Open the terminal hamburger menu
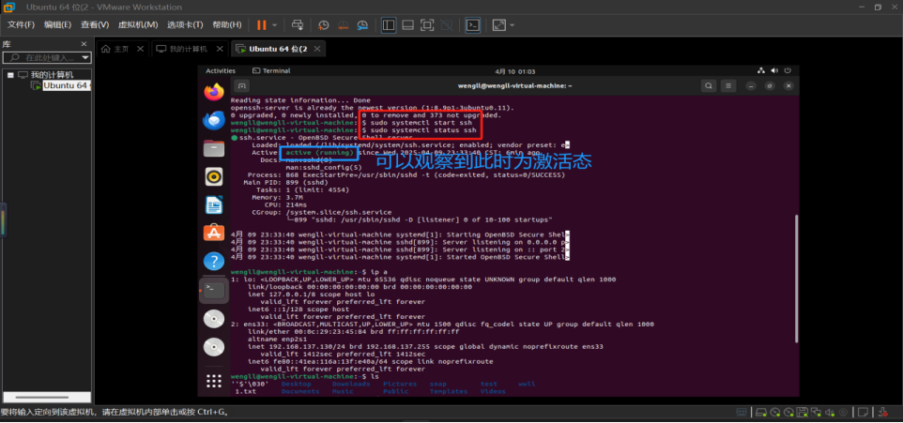This screenshot has width=903, height=423. point(727,85)
